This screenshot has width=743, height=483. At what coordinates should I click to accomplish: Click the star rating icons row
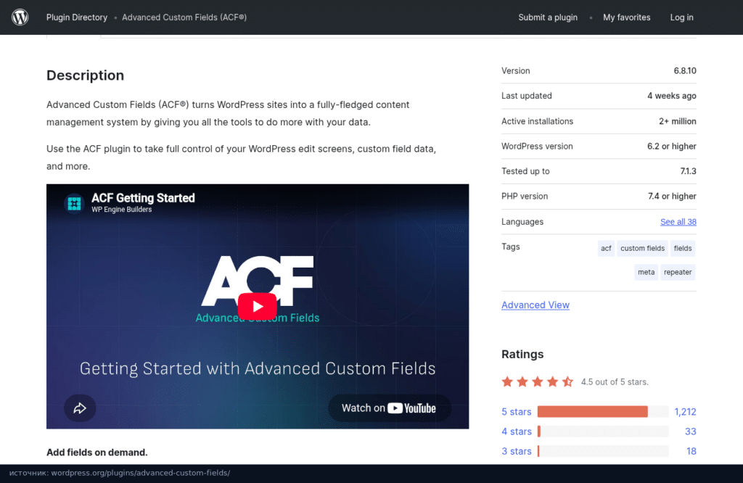[538, 381]
